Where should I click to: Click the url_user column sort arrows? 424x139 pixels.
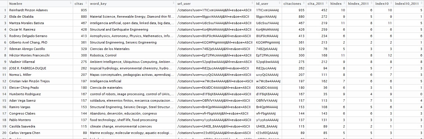tap(252, 4)
